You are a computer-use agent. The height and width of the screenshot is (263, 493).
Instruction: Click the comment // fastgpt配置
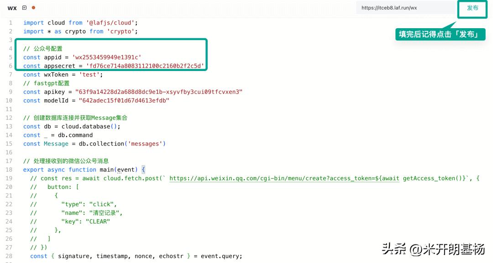click(46, 83)
